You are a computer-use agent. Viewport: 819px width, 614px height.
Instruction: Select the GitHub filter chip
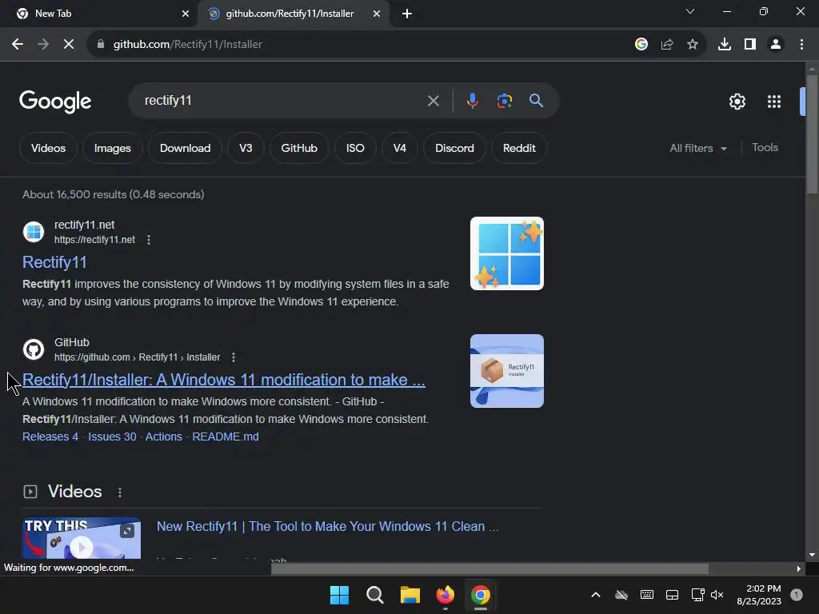point(299,148)
